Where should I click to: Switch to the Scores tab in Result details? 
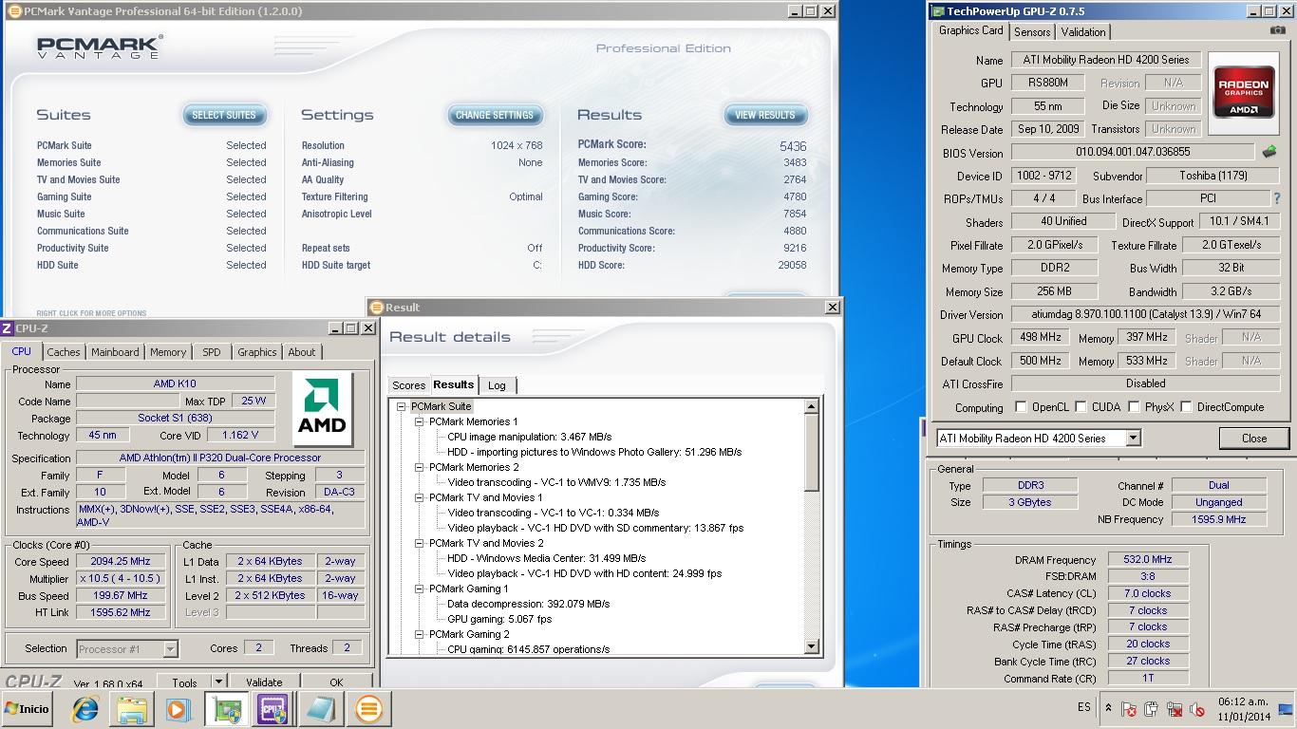[409, 385]
